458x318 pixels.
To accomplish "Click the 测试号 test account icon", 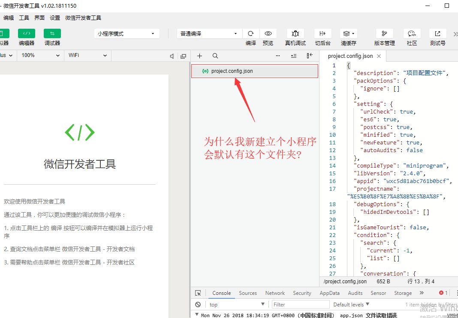I will (437, 33).
